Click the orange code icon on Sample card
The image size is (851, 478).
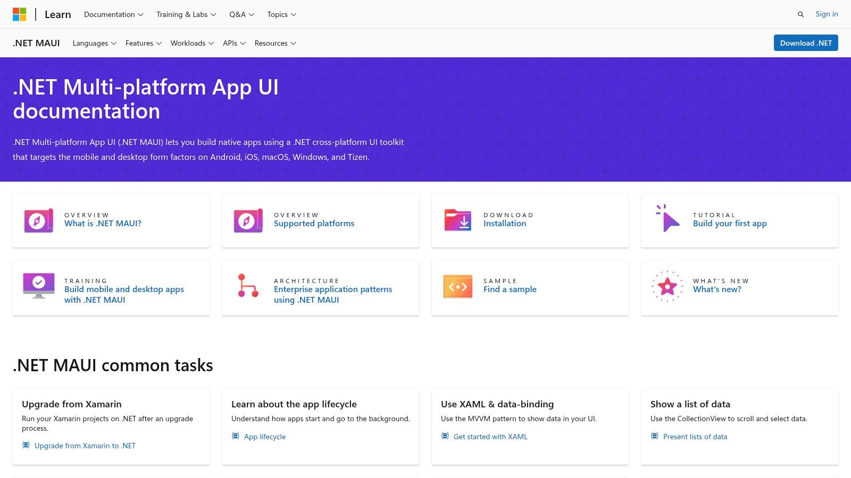(x=458, y=287)
